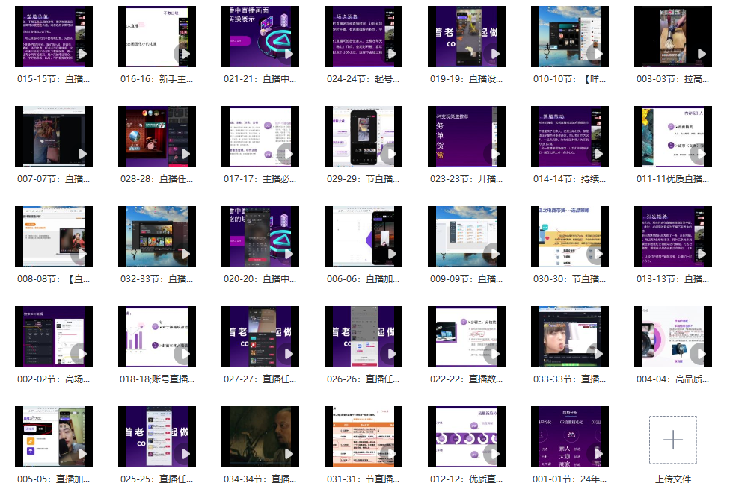This screenshot has height=492, width=730.
Task: Play the 013-13节 直播 video
Action: click(671, 237)
